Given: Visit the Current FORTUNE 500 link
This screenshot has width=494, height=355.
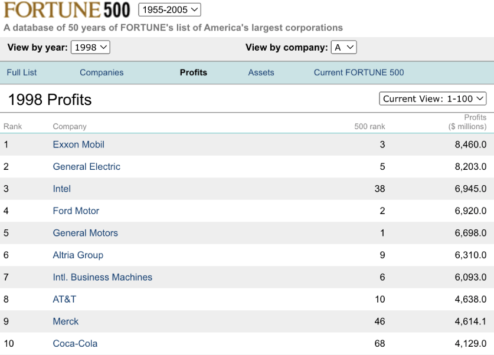Looking at the screenshot, I should (359, 73).
